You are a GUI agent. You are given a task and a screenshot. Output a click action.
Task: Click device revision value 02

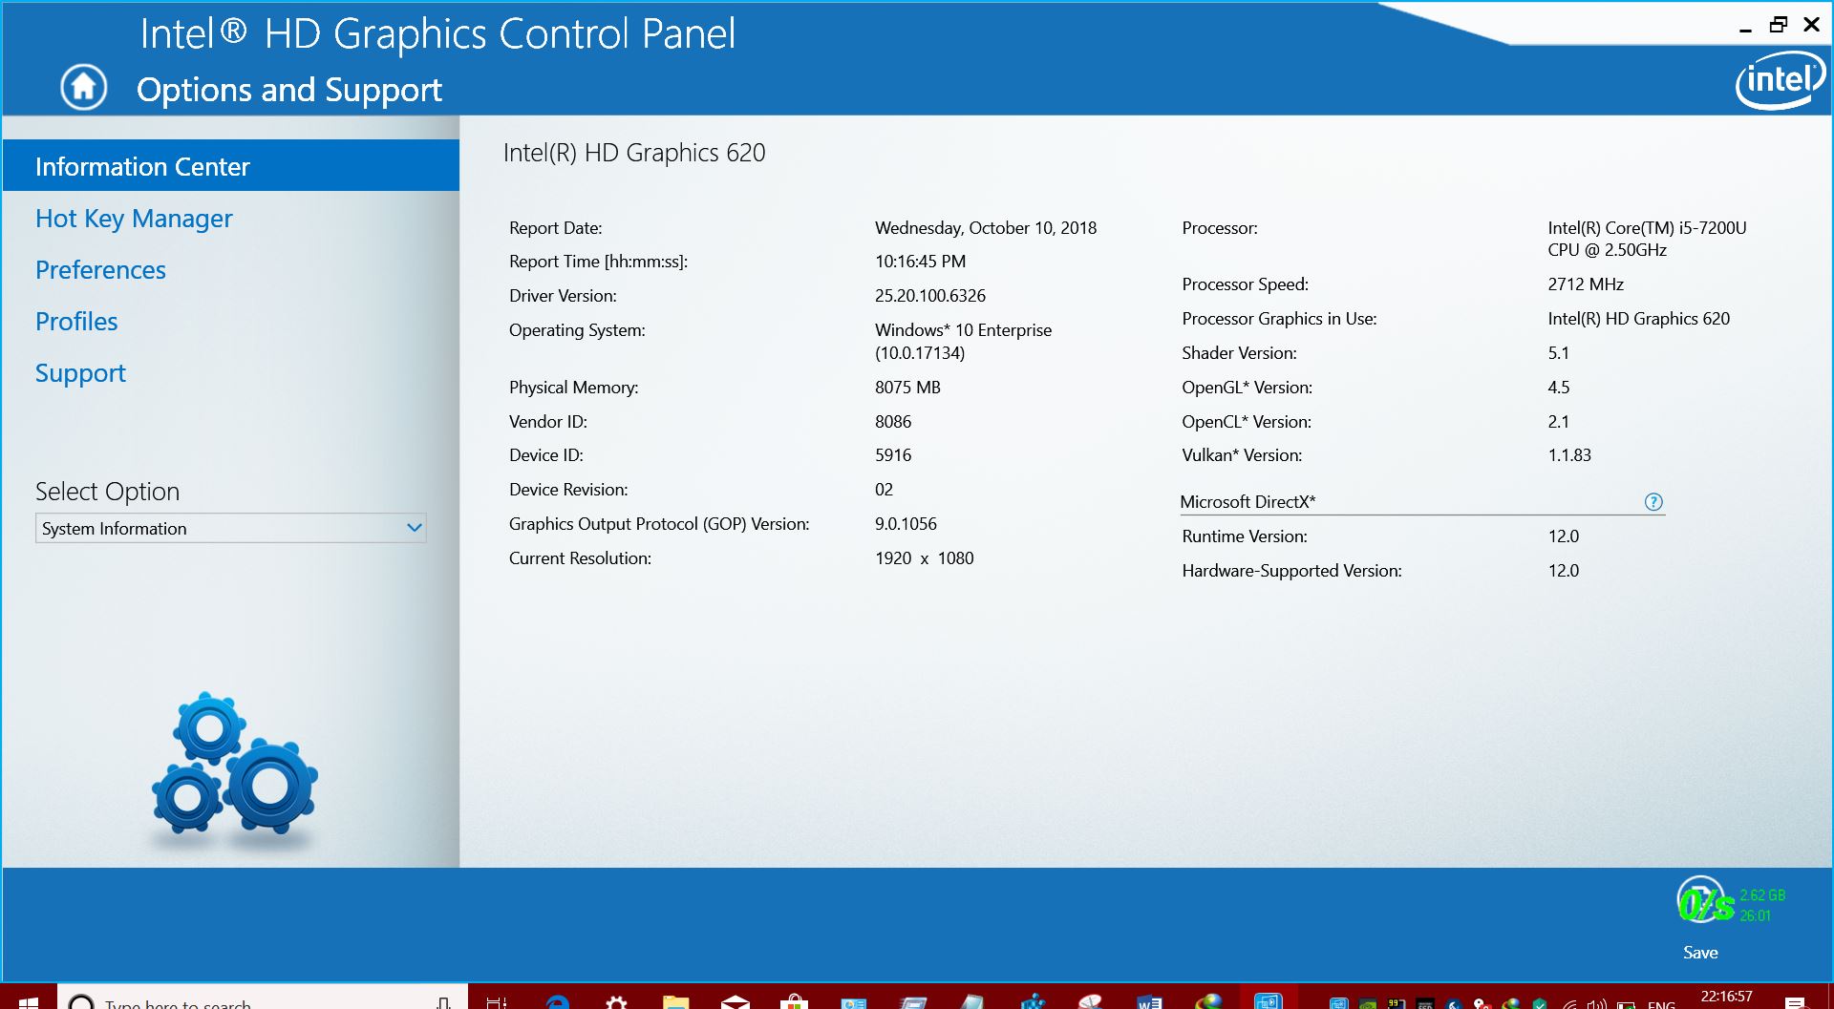884,490
